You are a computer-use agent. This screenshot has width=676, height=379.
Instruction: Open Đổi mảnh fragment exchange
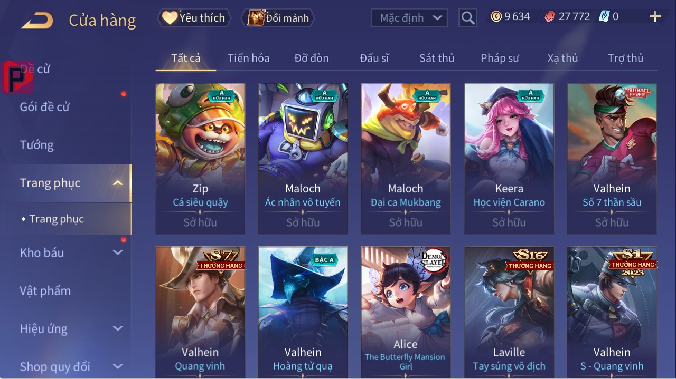click(x=278, y=18)
